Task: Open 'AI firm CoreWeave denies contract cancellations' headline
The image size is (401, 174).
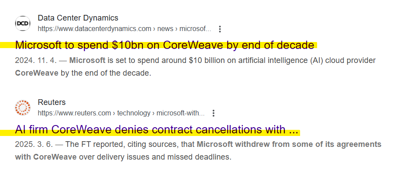Action: click(156, 129)
